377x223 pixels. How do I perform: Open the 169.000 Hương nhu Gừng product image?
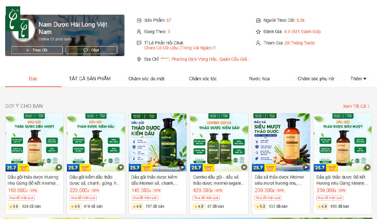[34, 142]
